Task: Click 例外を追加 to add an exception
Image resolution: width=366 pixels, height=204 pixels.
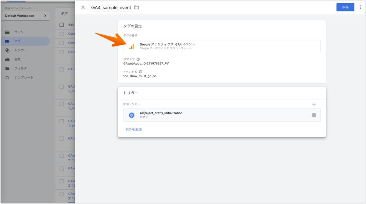Action: pyautogui.click(x=134, y=129)
